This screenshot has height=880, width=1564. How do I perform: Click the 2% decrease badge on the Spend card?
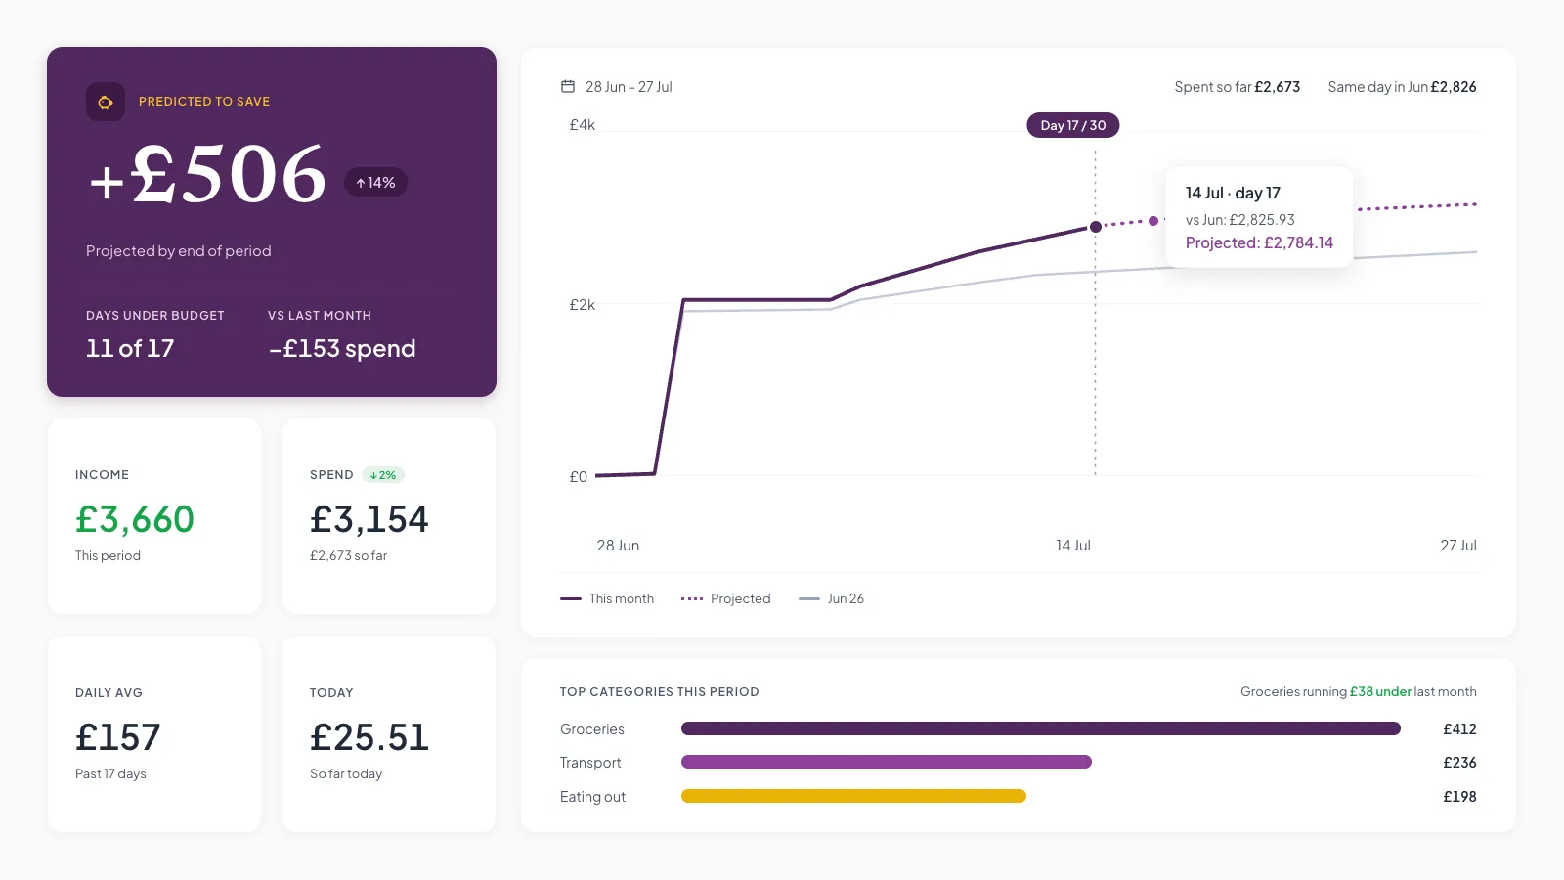383,475
